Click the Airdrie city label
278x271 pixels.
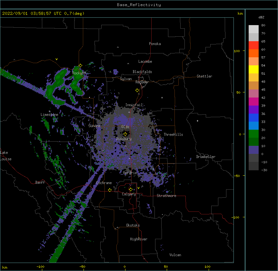click(130, 173)
